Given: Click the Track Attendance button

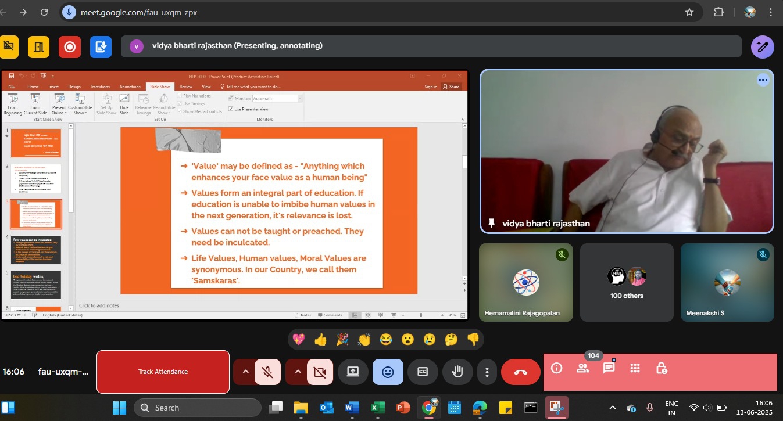Looking at the screenshot, I should tap(163, 372).
